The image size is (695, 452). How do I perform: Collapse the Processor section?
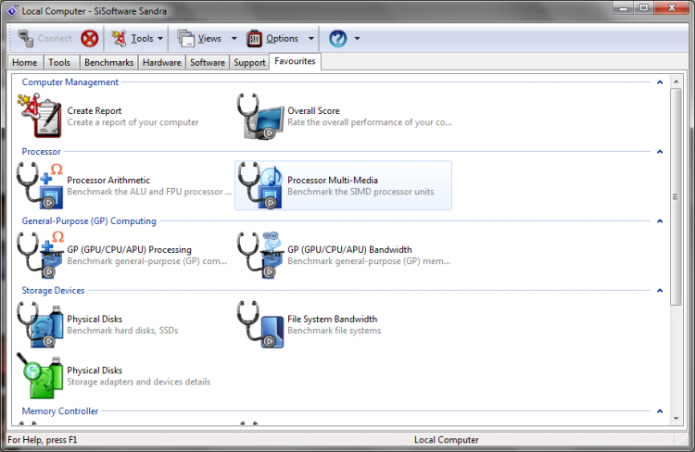pos(660,152)
